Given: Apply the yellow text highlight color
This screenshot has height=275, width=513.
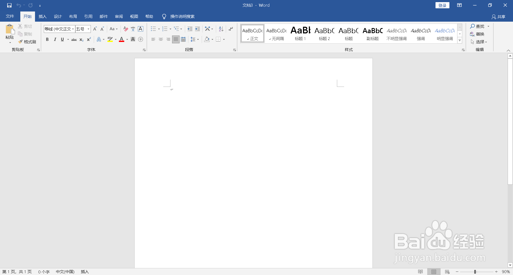Looking at the screenshot, I should pos(110,40).
